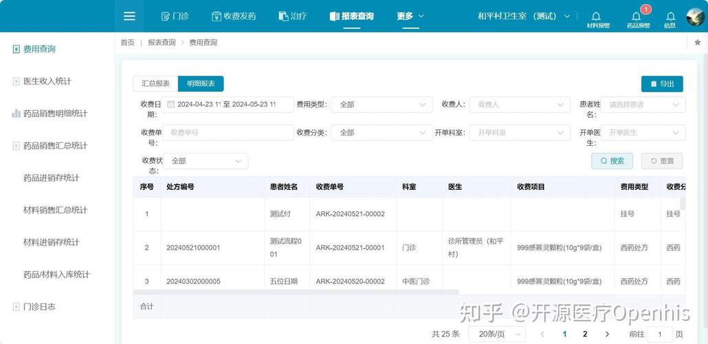Open 和平村卫生室 clinic selector dropdown
This screenshot has width=708, height=344.
tap(524, 17)
